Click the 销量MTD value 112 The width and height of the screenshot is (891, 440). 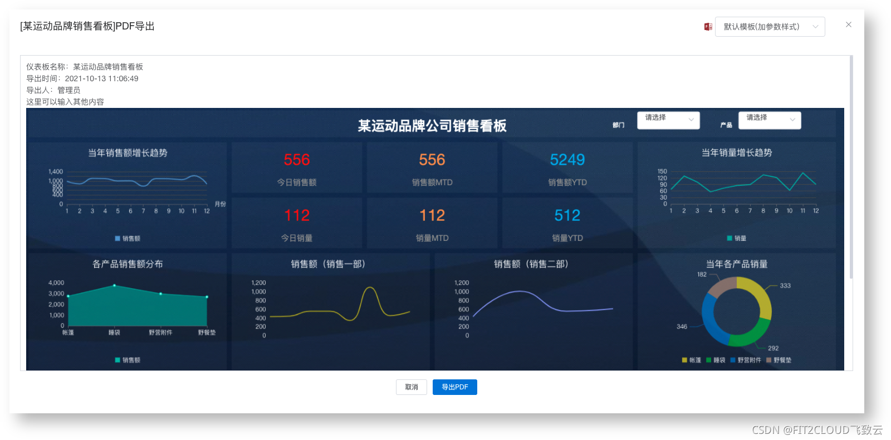tap(432, 216)
